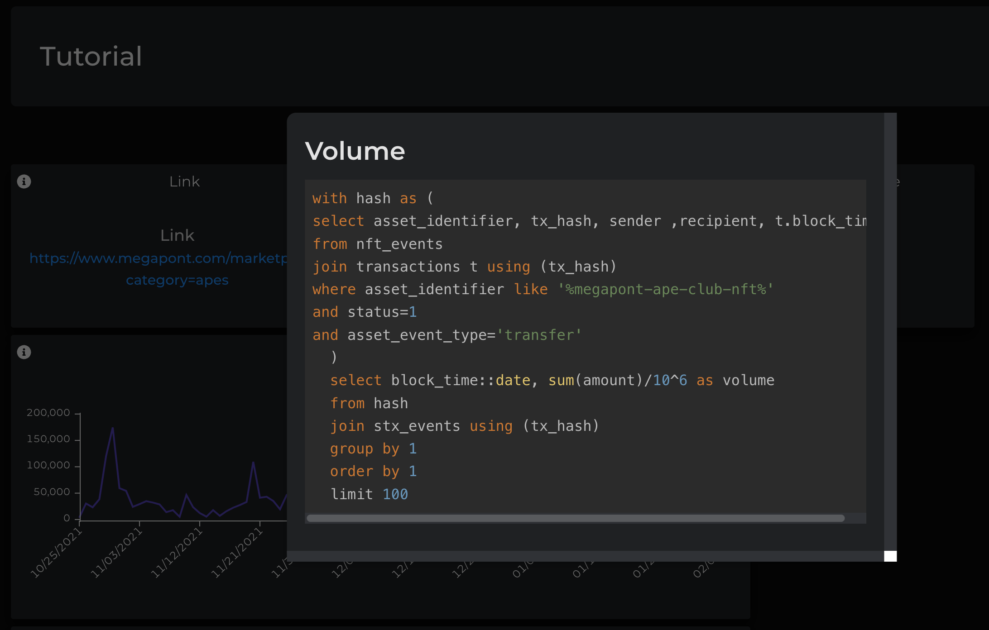Image resolution: width=989 pixels, height=630 pixels.
Task: Click the info icon above the chart
Action: (x=24, y=352)
